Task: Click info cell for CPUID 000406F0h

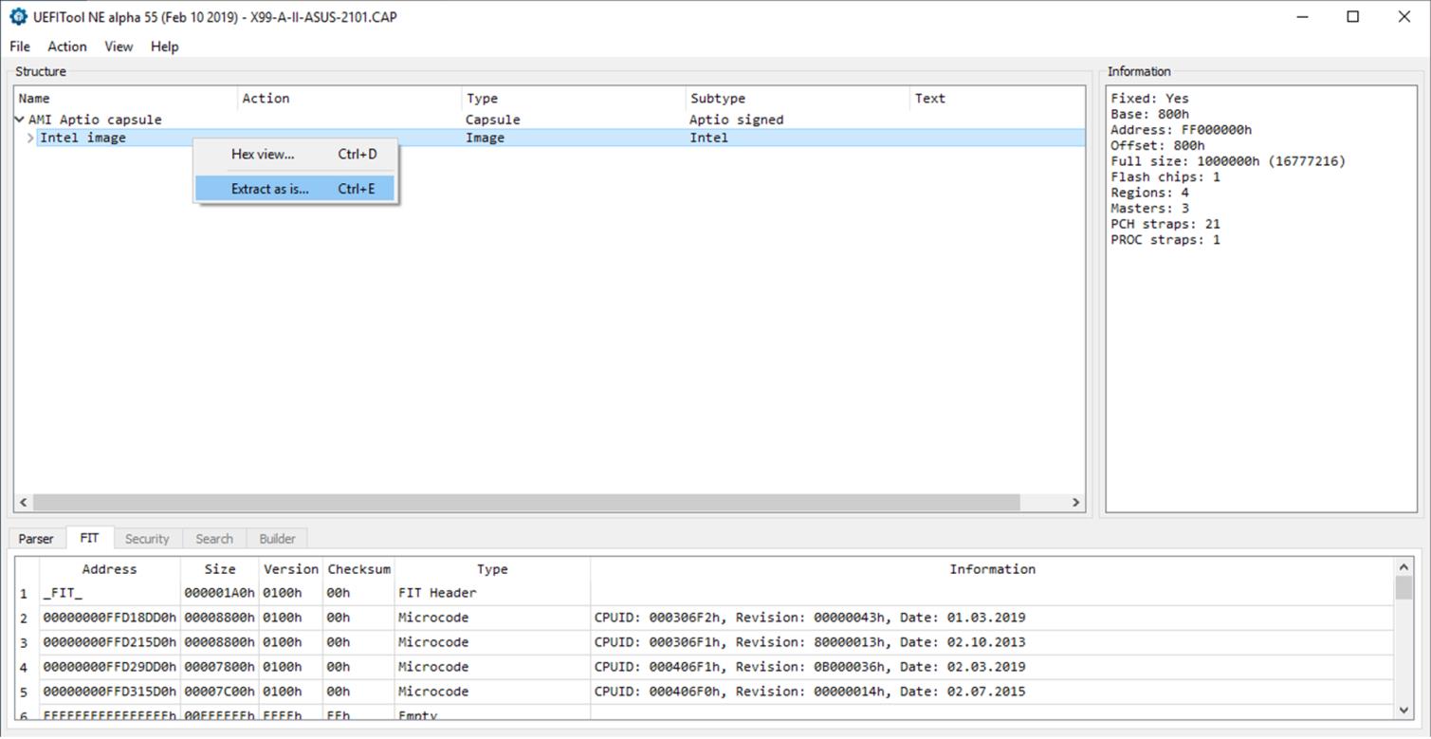Action: tap(992, 692)
